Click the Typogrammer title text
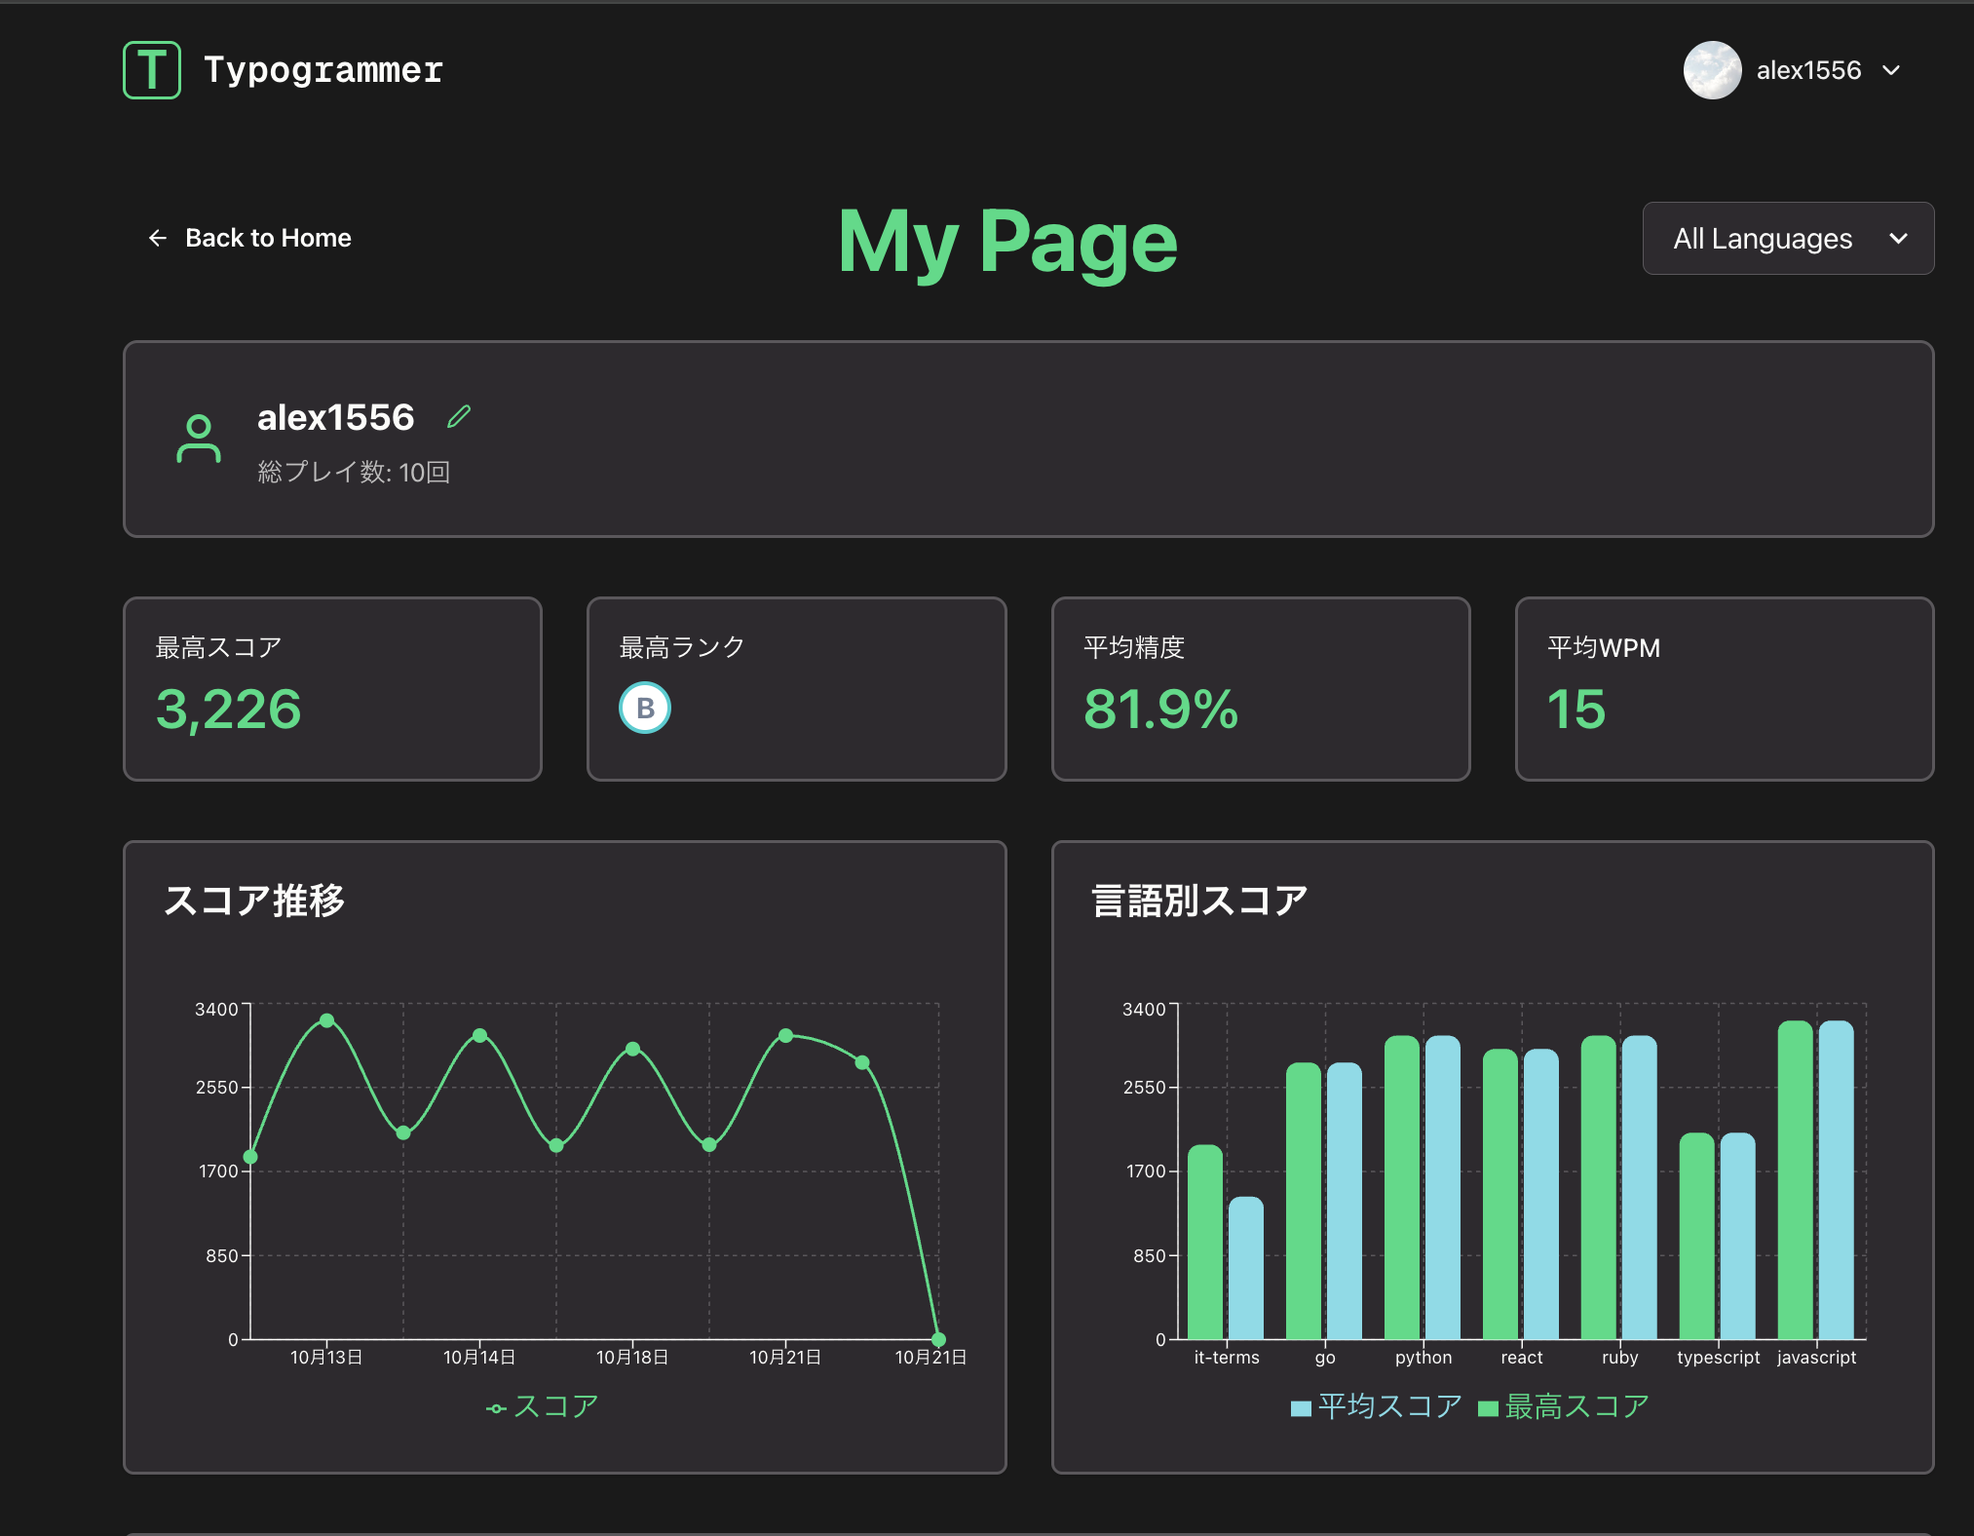This screenshot has height=1536, width=1974. pyautogui.click(x=323, y=70)
